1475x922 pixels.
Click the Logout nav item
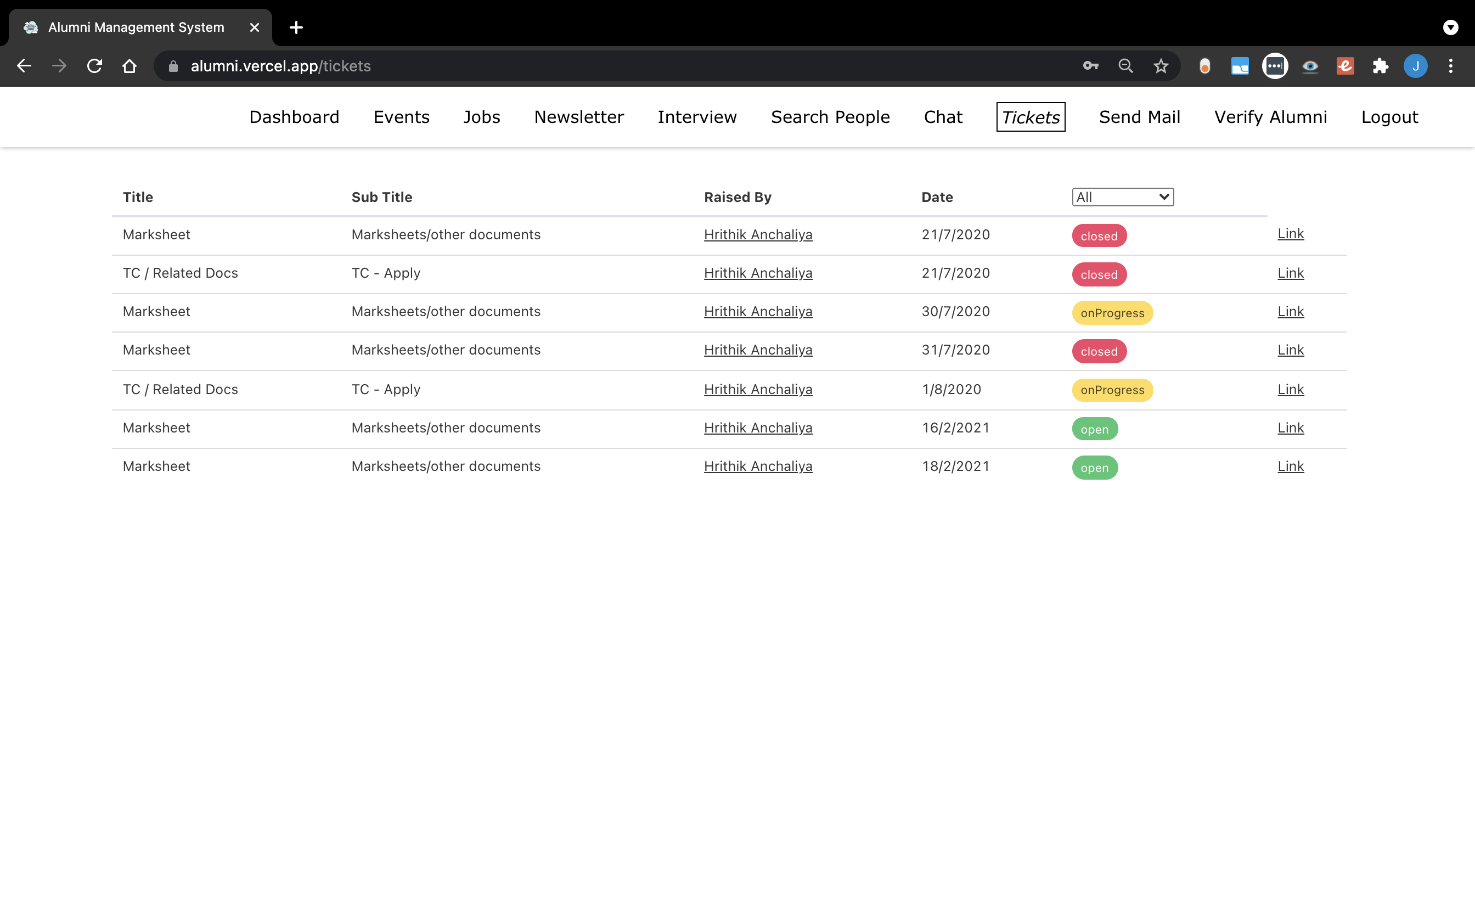pyautogui.click(x=1389, y=117)
